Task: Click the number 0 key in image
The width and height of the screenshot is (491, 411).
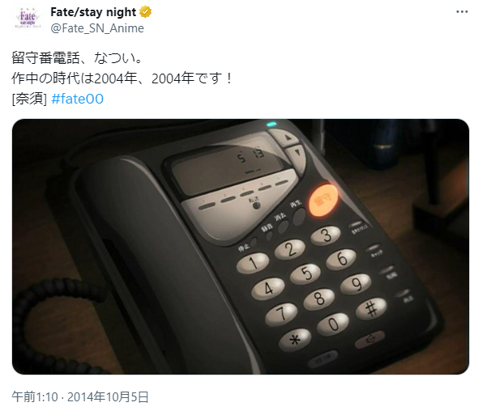Action: tap(333, 324)
